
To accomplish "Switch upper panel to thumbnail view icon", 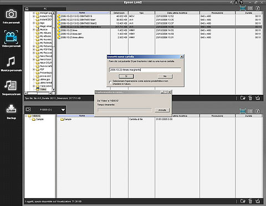I will (243, 8).
